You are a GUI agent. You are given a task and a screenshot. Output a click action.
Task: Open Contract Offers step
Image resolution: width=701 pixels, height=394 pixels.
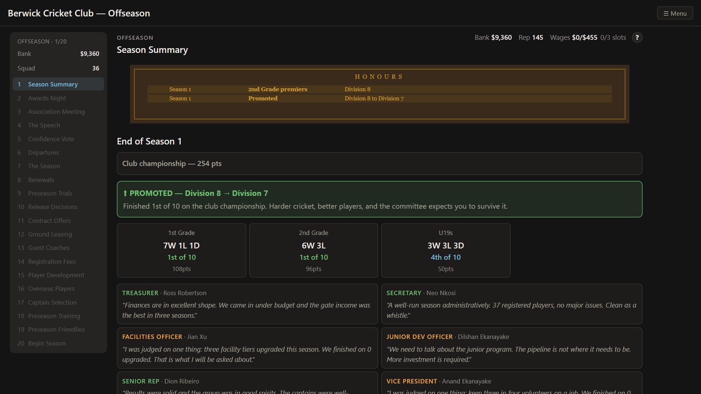coord(58,221)
